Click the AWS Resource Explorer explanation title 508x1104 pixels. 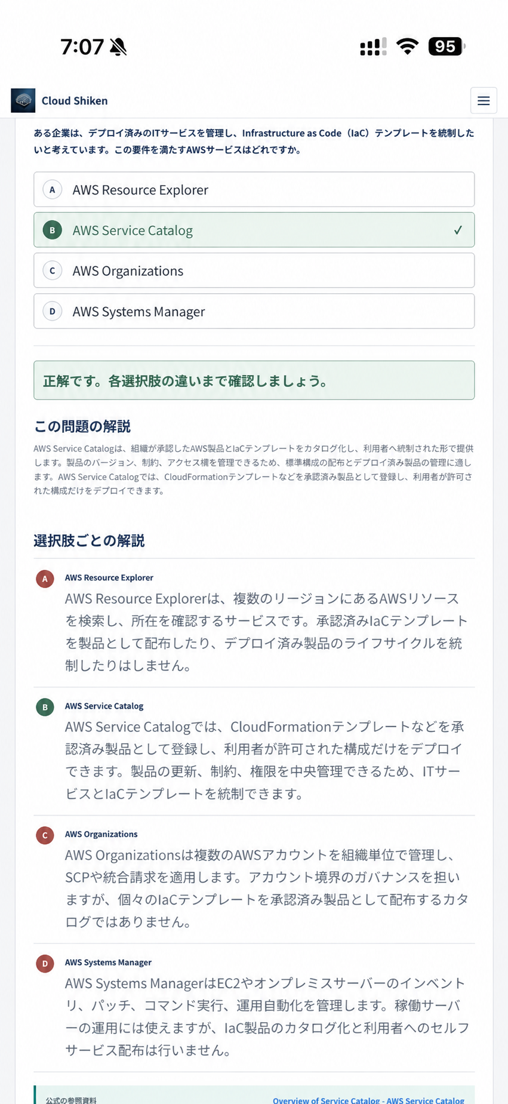[109, 577]
